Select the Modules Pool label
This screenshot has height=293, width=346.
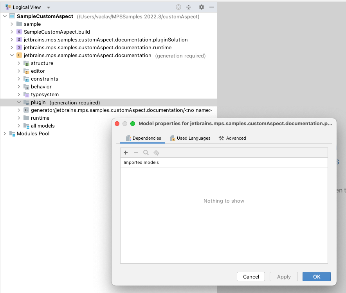coord(33,134)
